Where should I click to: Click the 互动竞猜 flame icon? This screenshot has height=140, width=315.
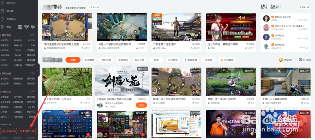pyautogui.click(x=222, y=60)
